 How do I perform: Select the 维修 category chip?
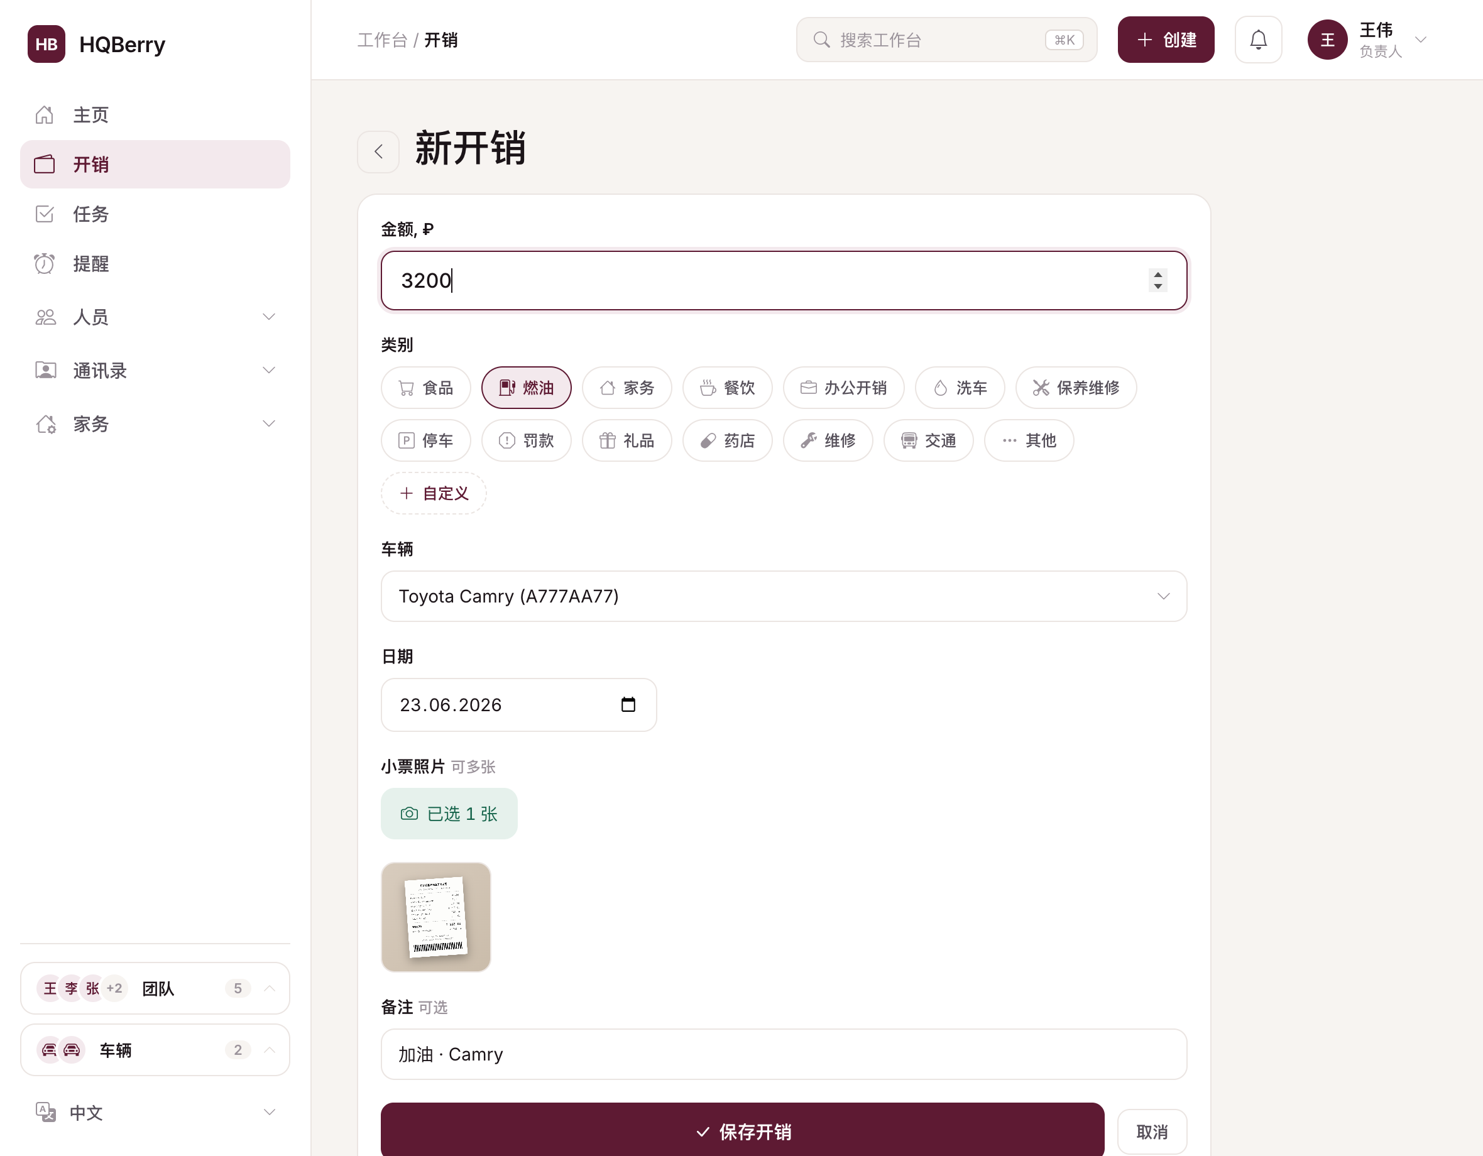click(x=828, y=440)
